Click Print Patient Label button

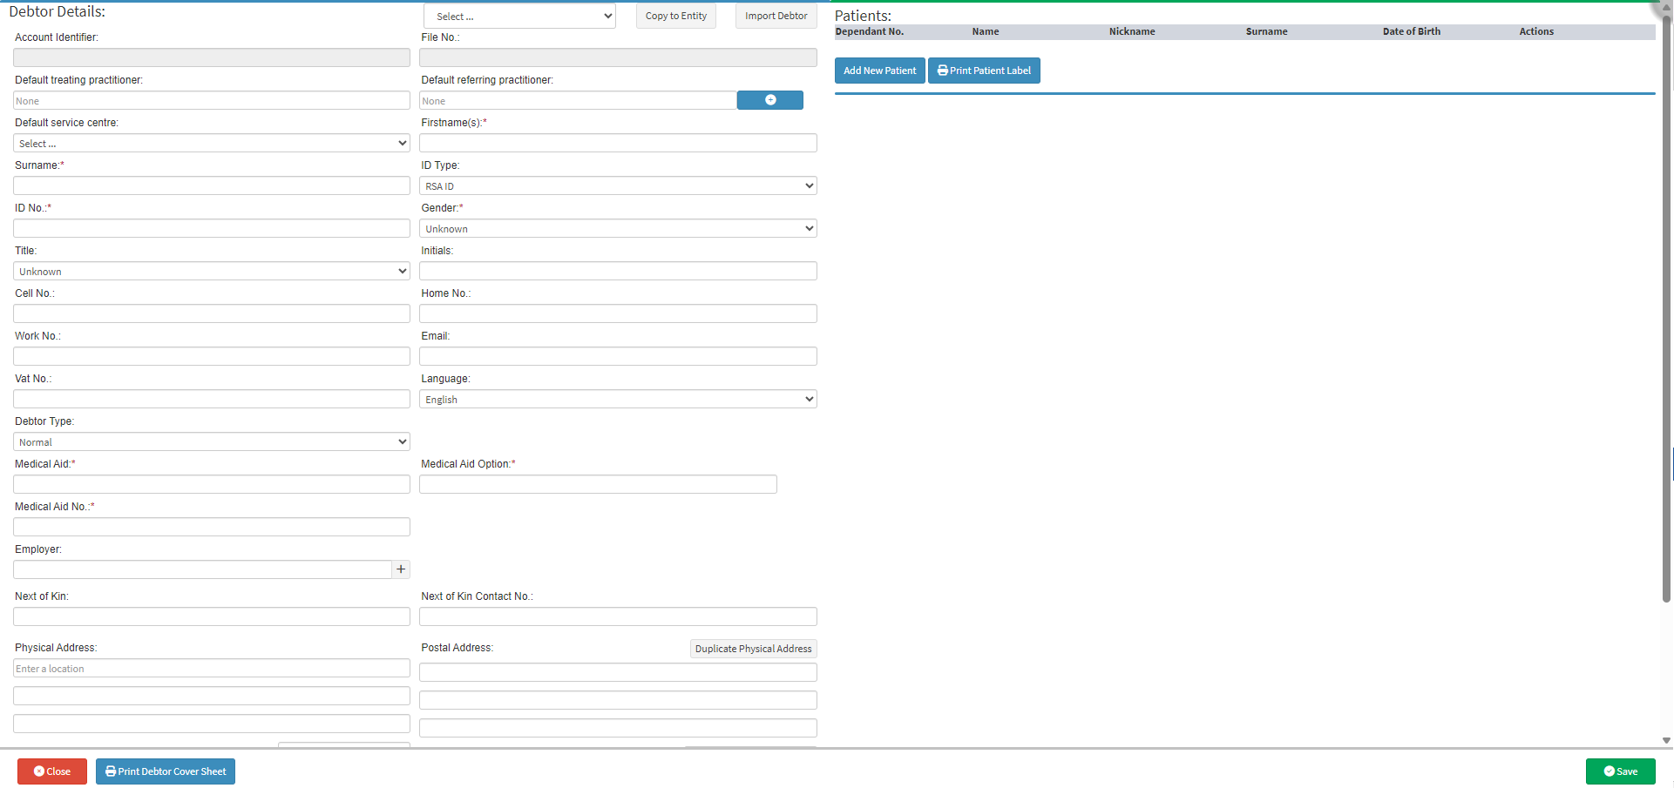tap(984, 71)
